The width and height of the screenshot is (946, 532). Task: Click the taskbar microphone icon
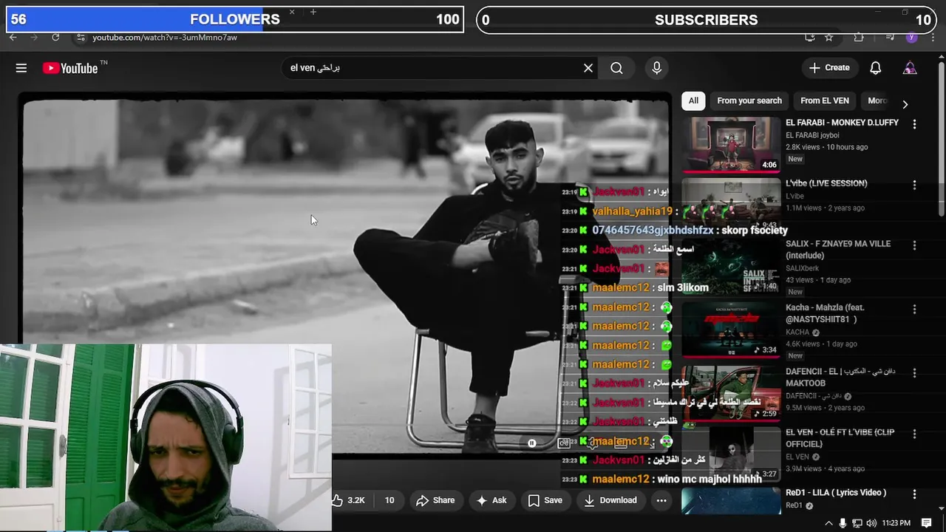point(843,523)
